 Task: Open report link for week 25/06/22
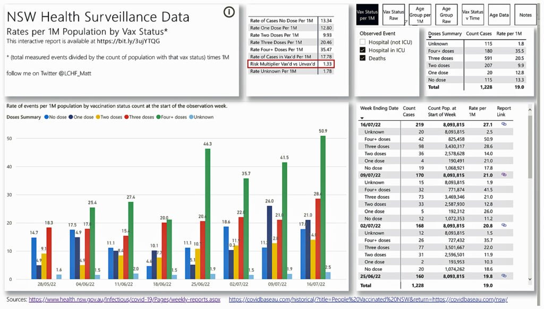click(504, 276)
